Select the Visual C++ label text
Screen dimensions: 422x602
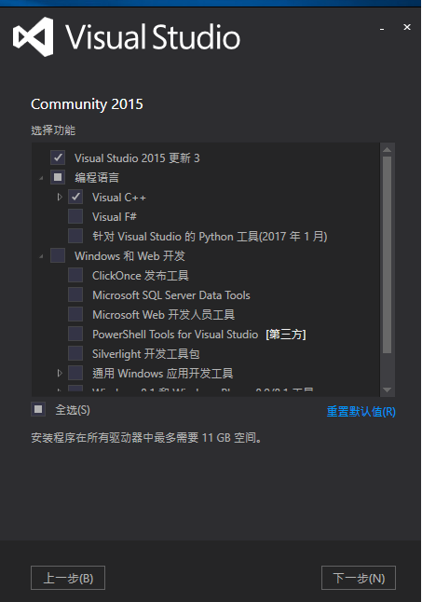[x=119, y=198]
